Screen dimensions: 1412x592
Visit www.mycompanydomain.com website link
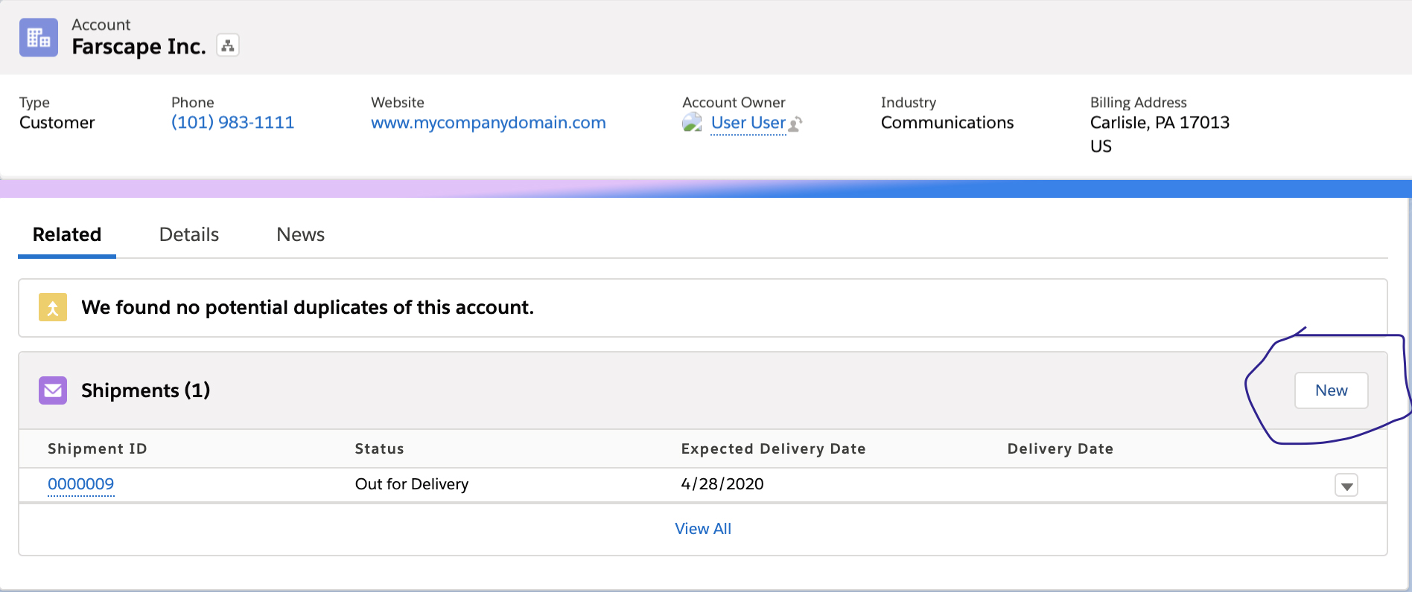(488, 123)
